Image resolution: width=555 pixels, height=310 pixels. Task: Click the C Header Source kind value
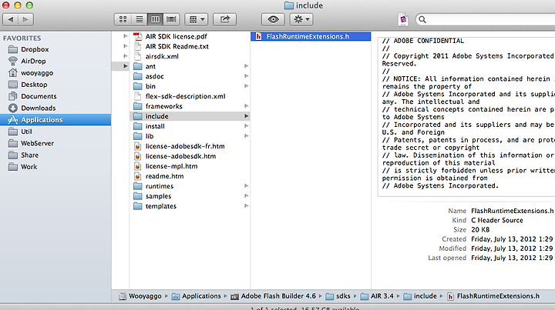(497, 220)
